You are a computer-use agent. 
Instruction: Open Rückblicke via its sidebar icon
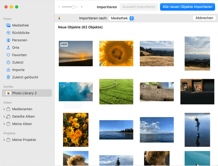pyautogui.click(x=8, y=33)
